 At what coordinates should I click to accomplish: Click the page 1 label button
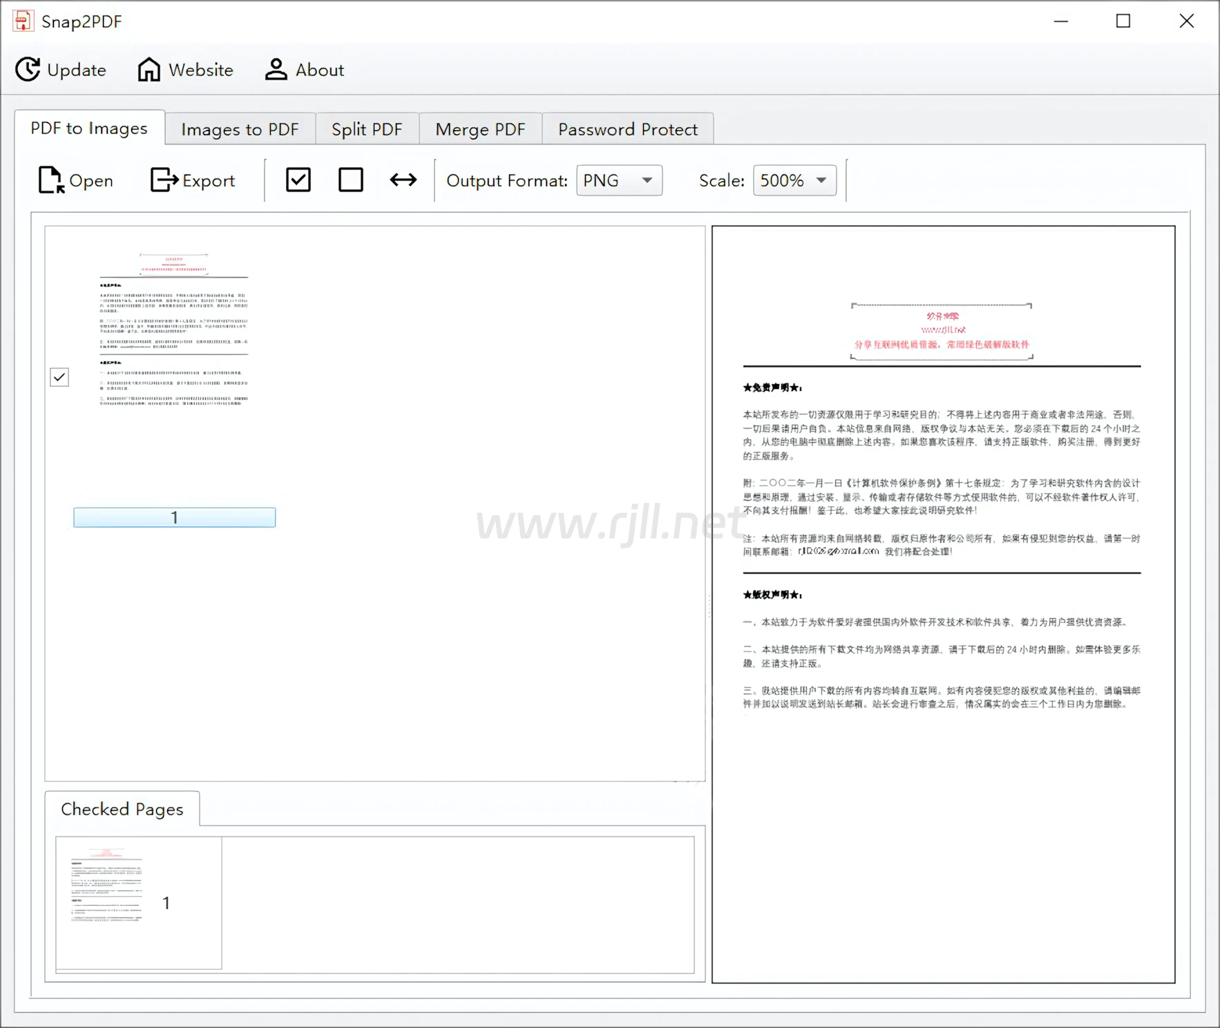[x=175, y=517]
